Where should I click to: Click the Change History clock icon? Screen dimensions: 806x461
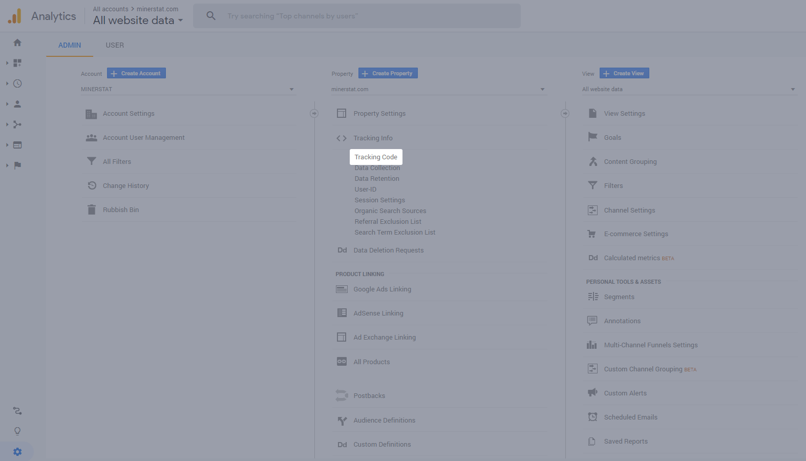(x=92, y=185)
